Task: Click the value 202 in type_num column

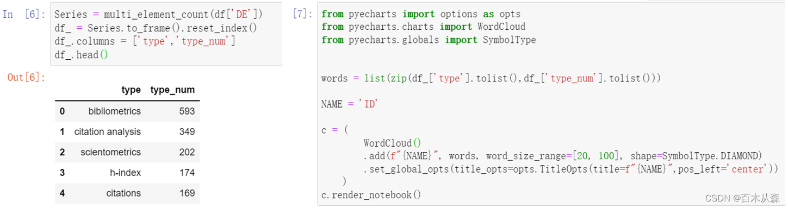Action: (187, 152)
